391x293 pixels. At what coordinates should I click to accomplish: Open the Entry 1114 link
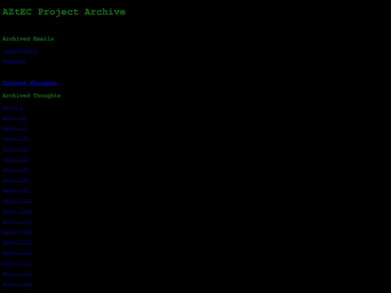(x=17, y=253)
